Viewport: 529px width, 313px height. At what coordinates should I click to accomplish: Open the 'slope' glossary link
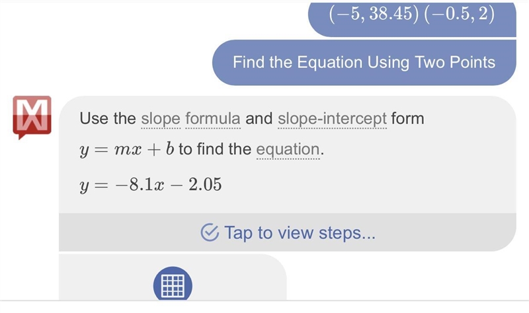(x=161, y=119)
